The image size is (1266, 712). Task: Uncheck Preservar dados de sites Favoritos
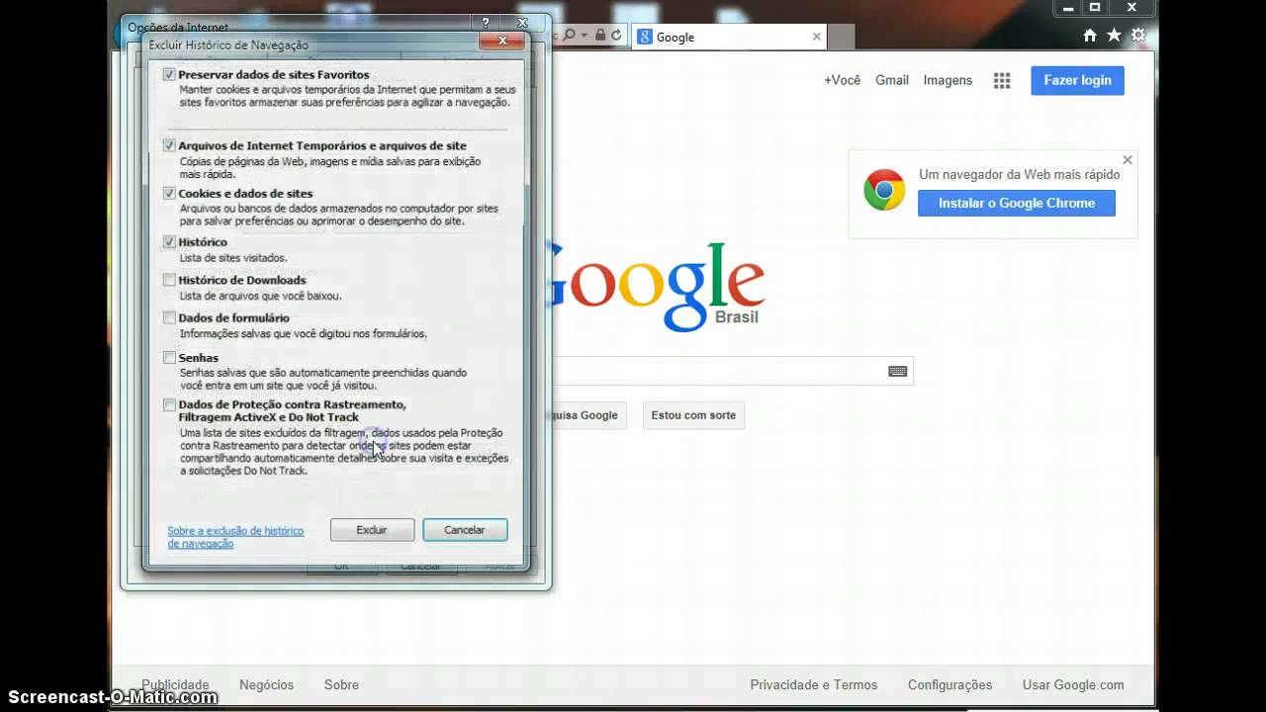(169, 75)
